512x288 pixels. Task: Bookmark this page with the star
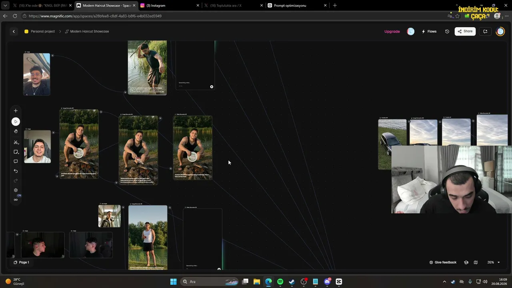click(x=458, y=16)
